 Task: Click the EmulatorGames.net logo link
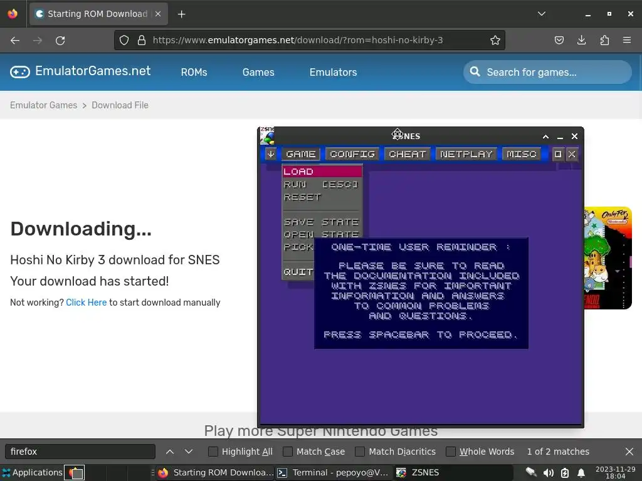(80, 71)
